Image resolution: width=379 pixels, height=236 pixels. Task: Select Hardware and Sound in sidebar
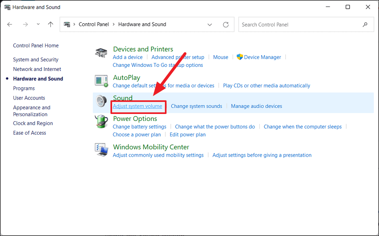tap(38, 79)
